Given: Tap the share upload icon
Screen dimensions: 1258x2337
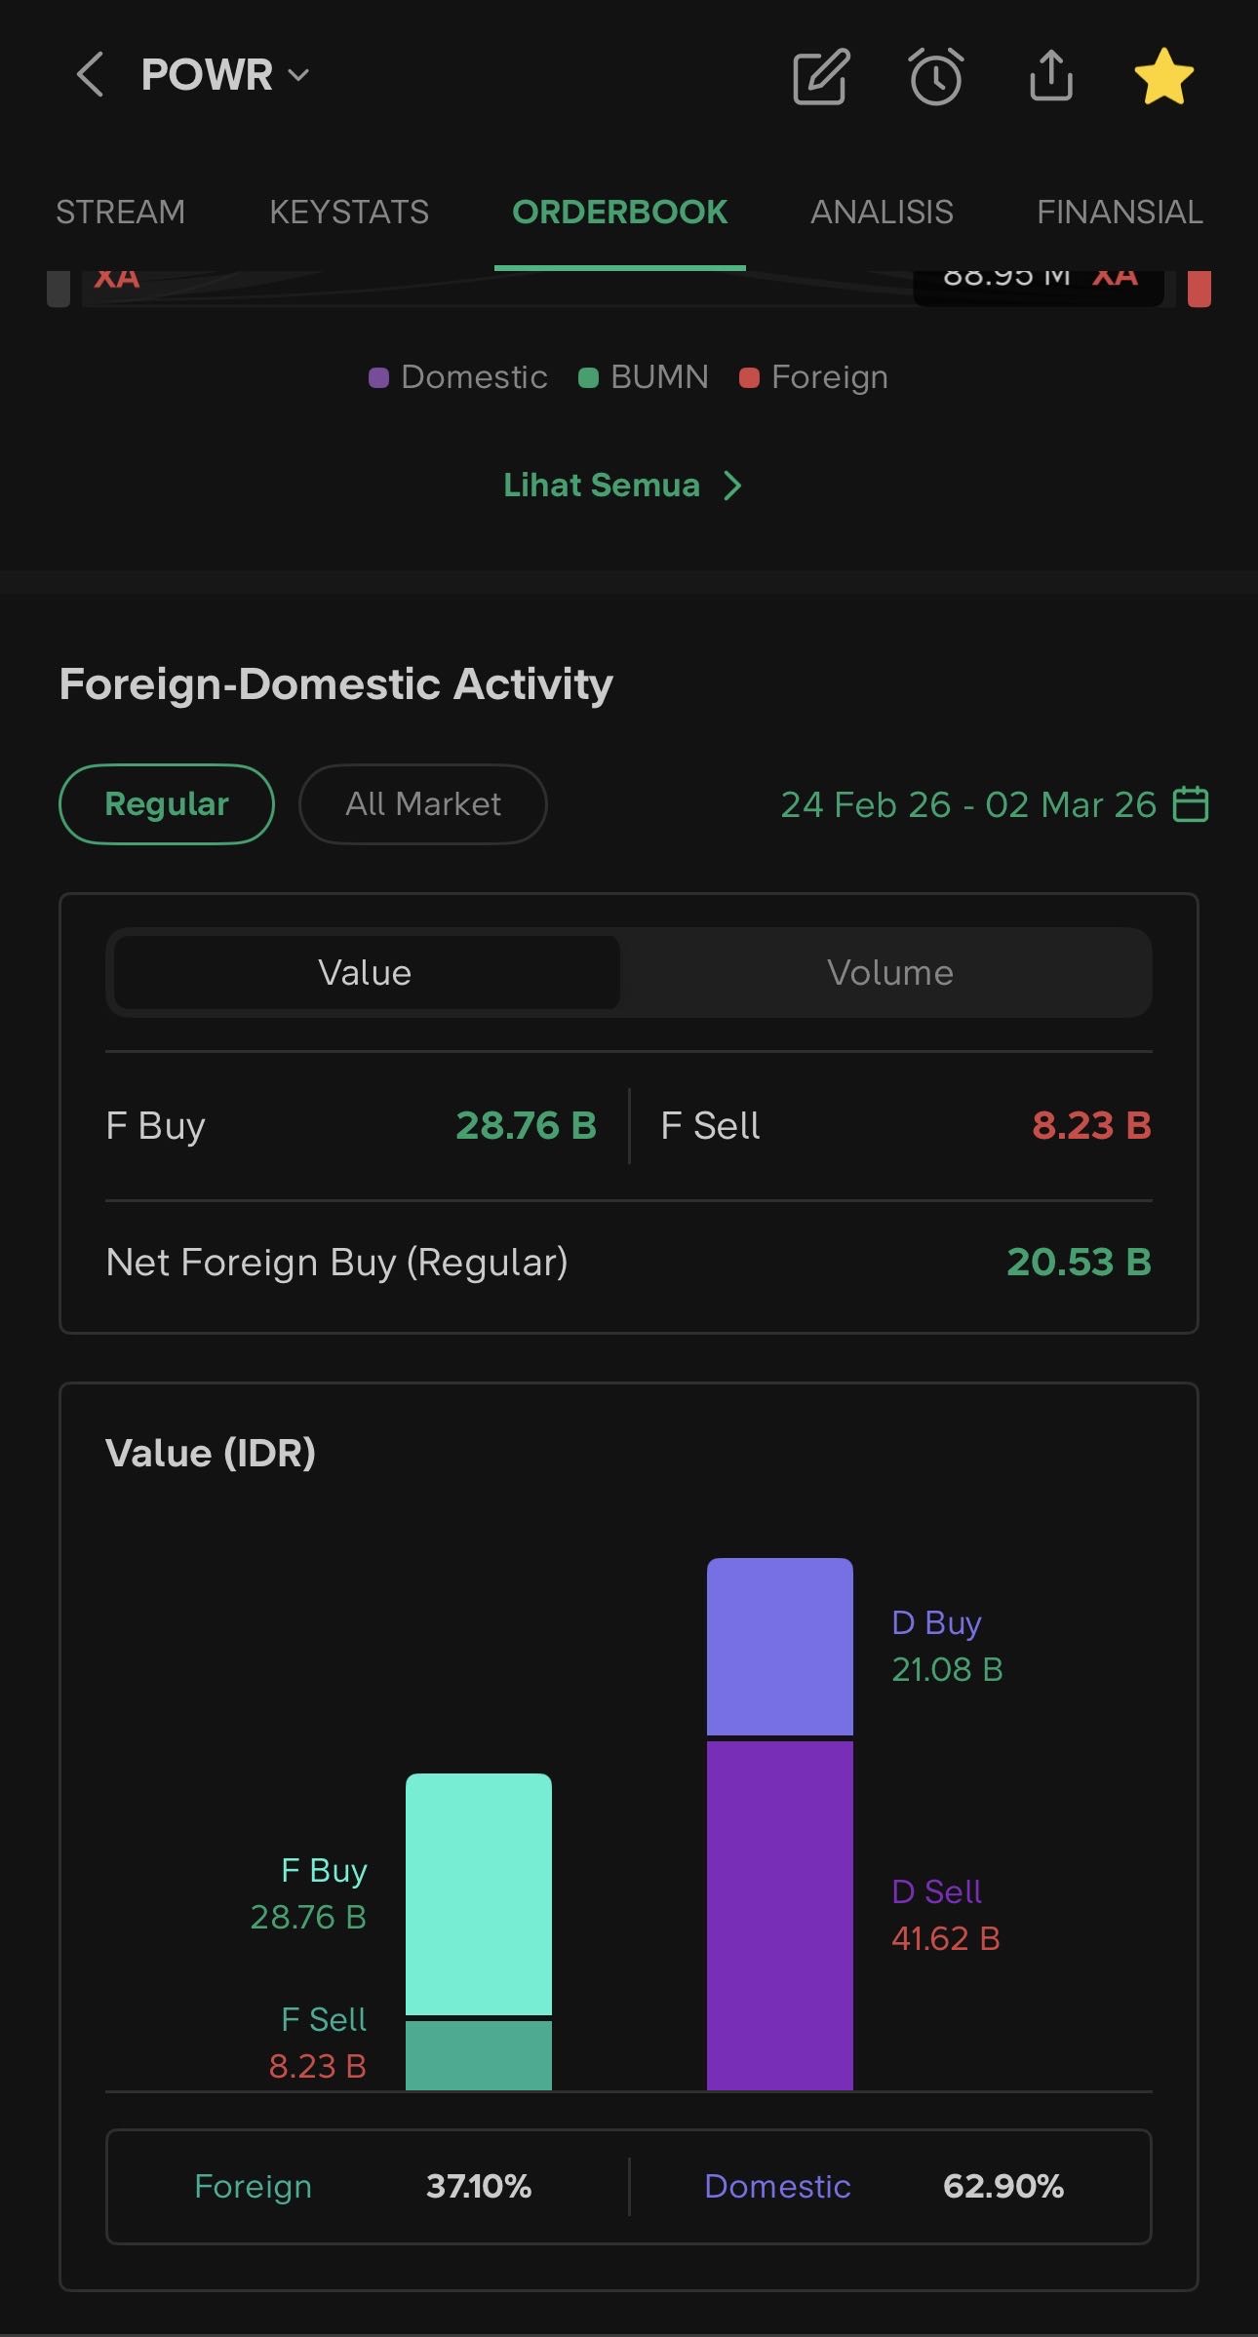Looking at the screenshot, I should click(x=1050, y=76).
